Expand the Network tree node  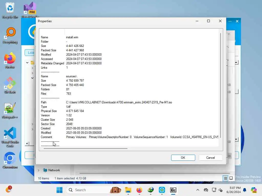click(39, 170)
